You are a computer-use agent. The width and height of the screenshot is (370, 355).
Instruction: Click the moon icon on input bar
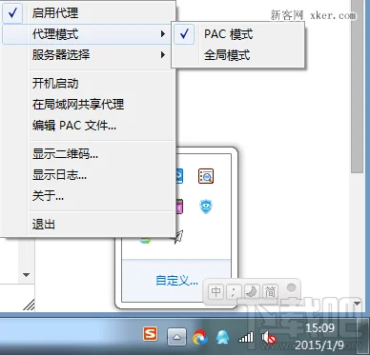(x=252, y=291)
